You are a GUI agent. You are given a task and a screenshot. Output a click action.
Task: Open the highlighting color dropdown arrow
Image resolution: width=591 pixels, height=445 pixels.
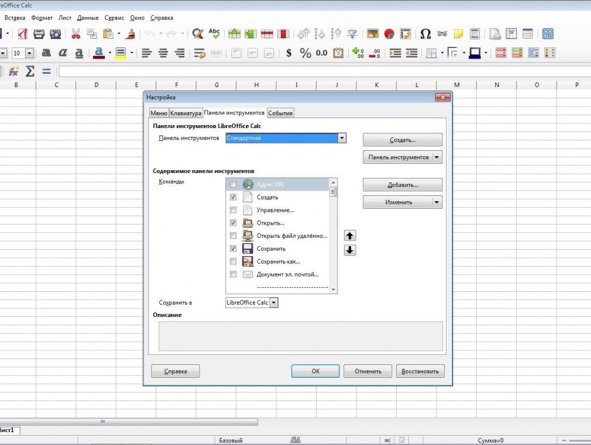coord(132,53)
